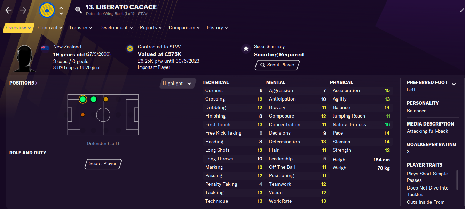Click the next player stepper arrow
The image size is (465, 209).
(61, 13)
